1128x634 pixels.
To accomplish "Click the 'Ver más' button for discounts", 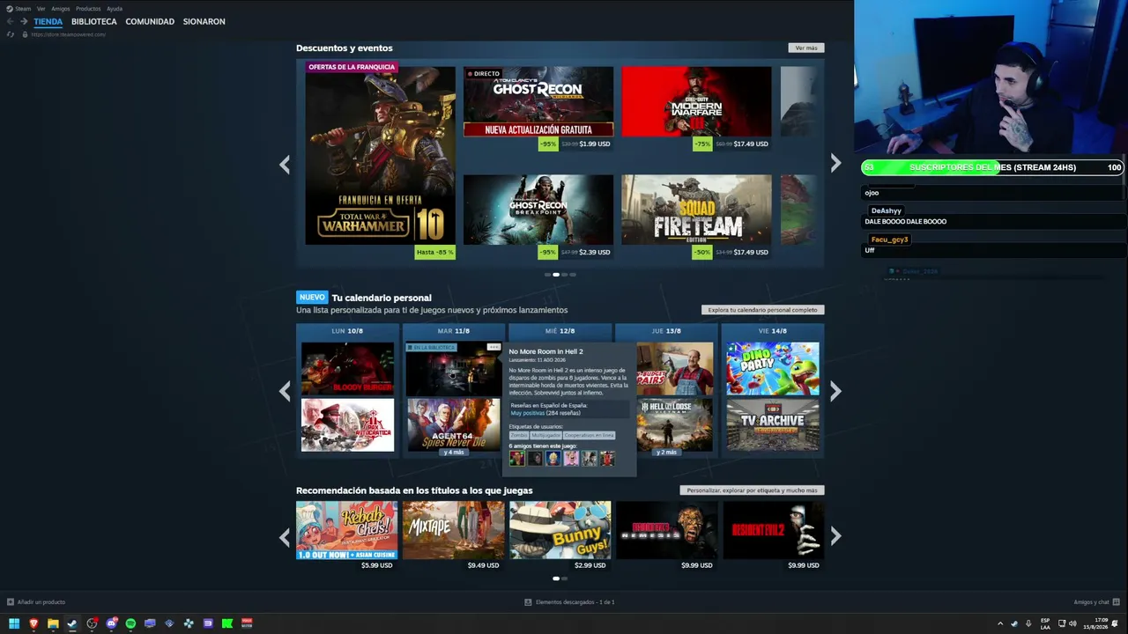I will pyautogui.click(x=806, y=48).
